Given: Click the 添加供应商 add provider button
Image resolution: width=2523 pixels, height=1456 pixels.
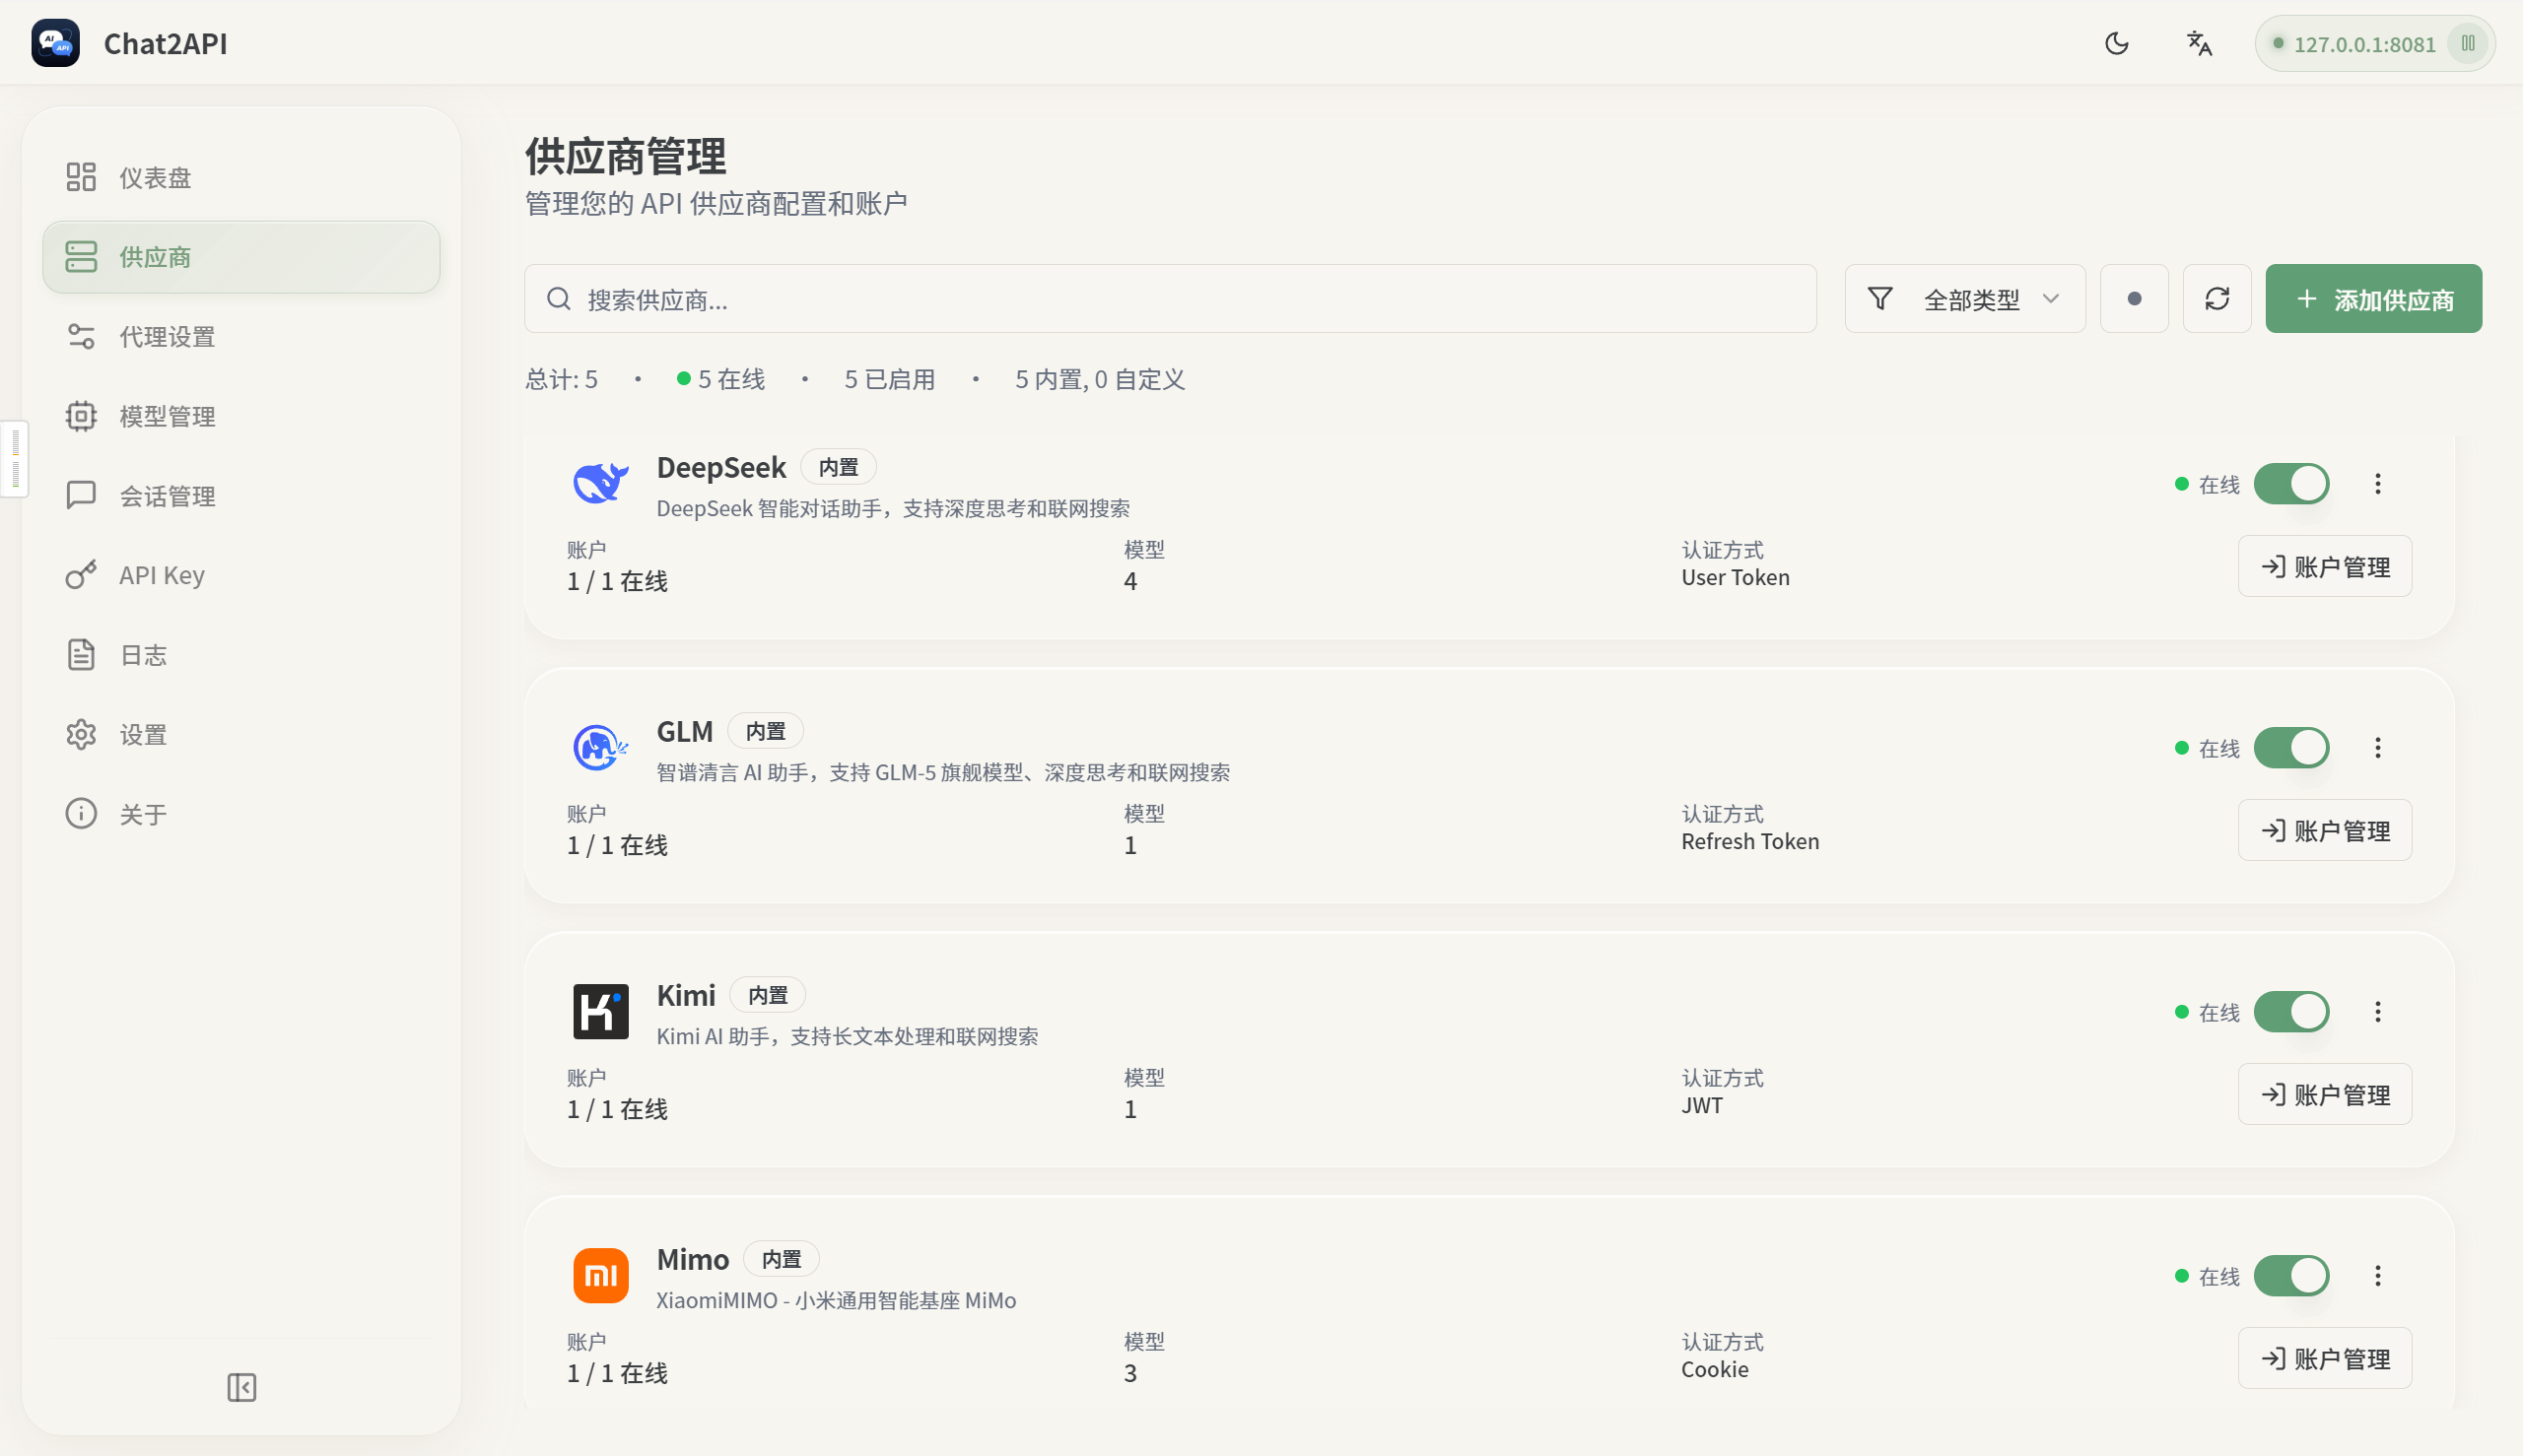Looking at the screenshot, I should (2373, 299).
